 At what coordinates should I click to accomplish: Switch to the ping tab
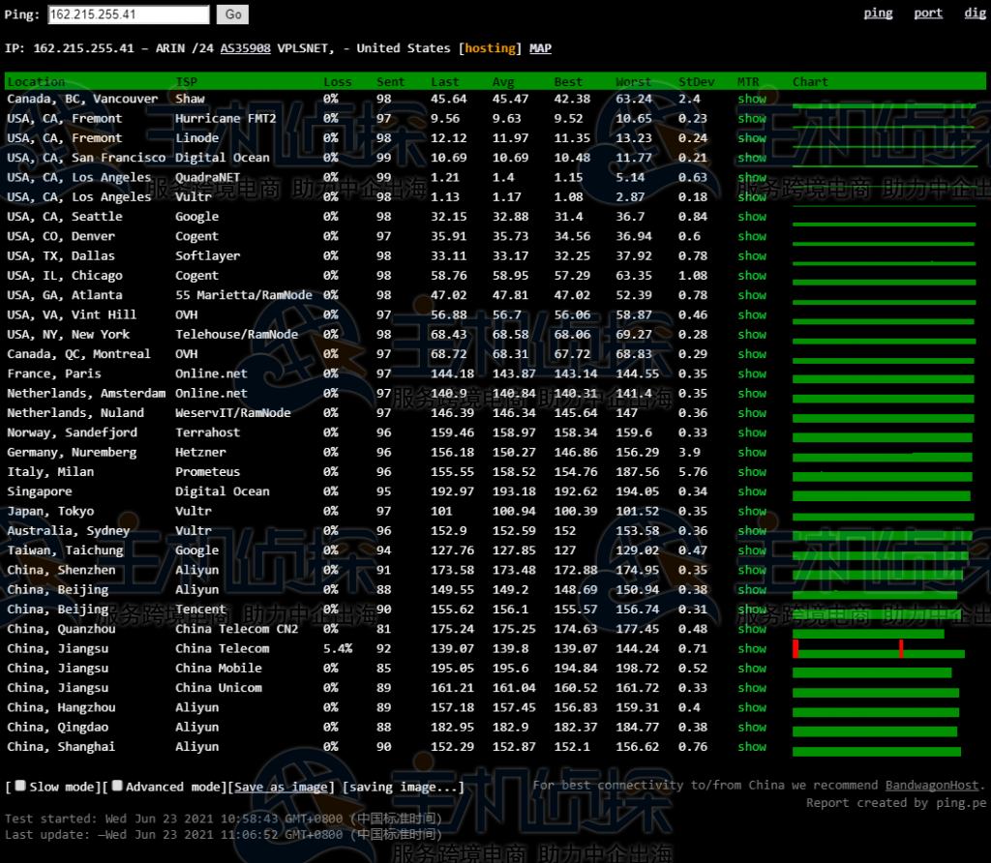point(878,13)
